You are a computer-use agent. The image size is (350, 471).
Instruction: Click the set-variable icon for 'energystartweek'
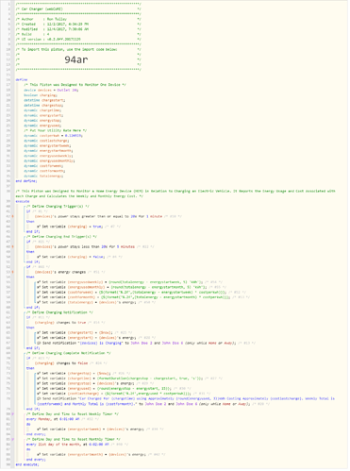point(39,429)
